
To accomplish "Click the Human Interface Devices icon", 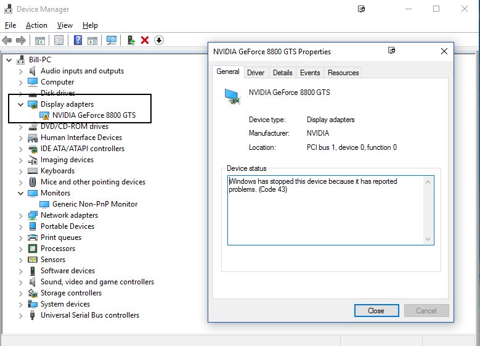I will click(33, 138).
